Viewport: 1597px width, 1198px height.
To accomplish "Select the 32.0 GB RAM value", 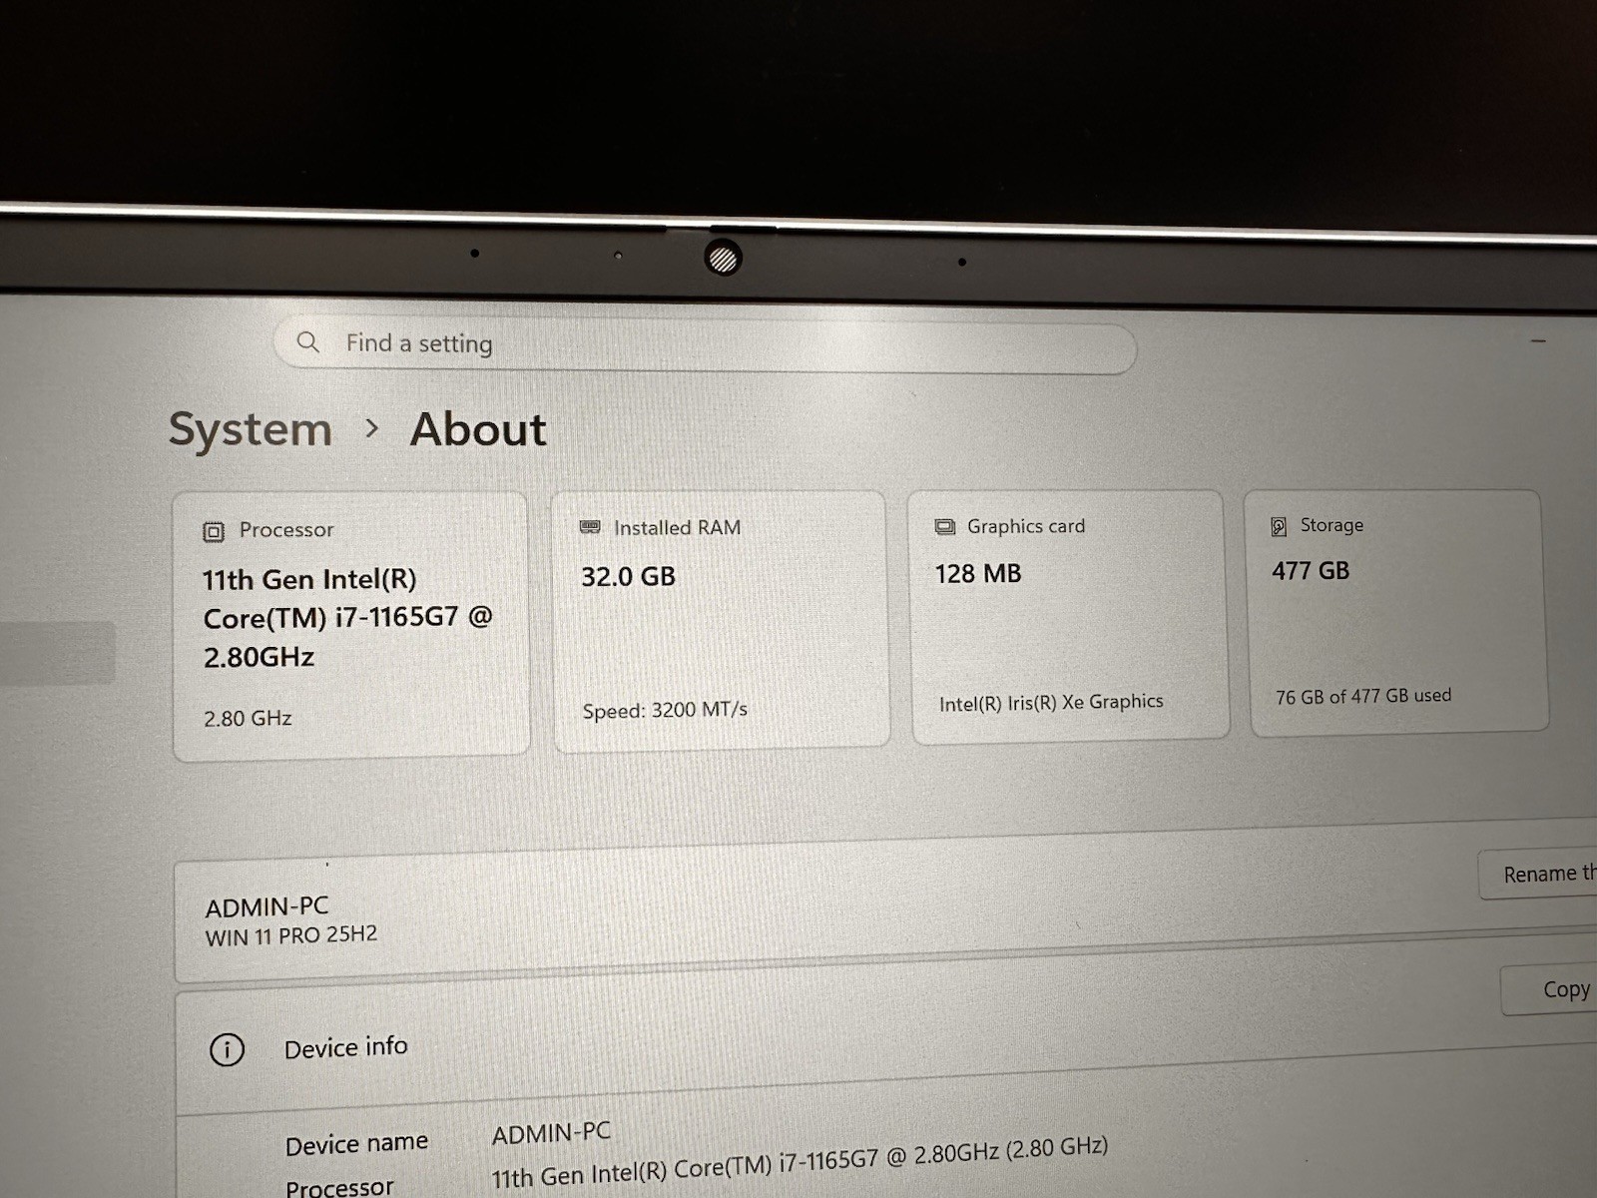I will (x=629, y=577).
